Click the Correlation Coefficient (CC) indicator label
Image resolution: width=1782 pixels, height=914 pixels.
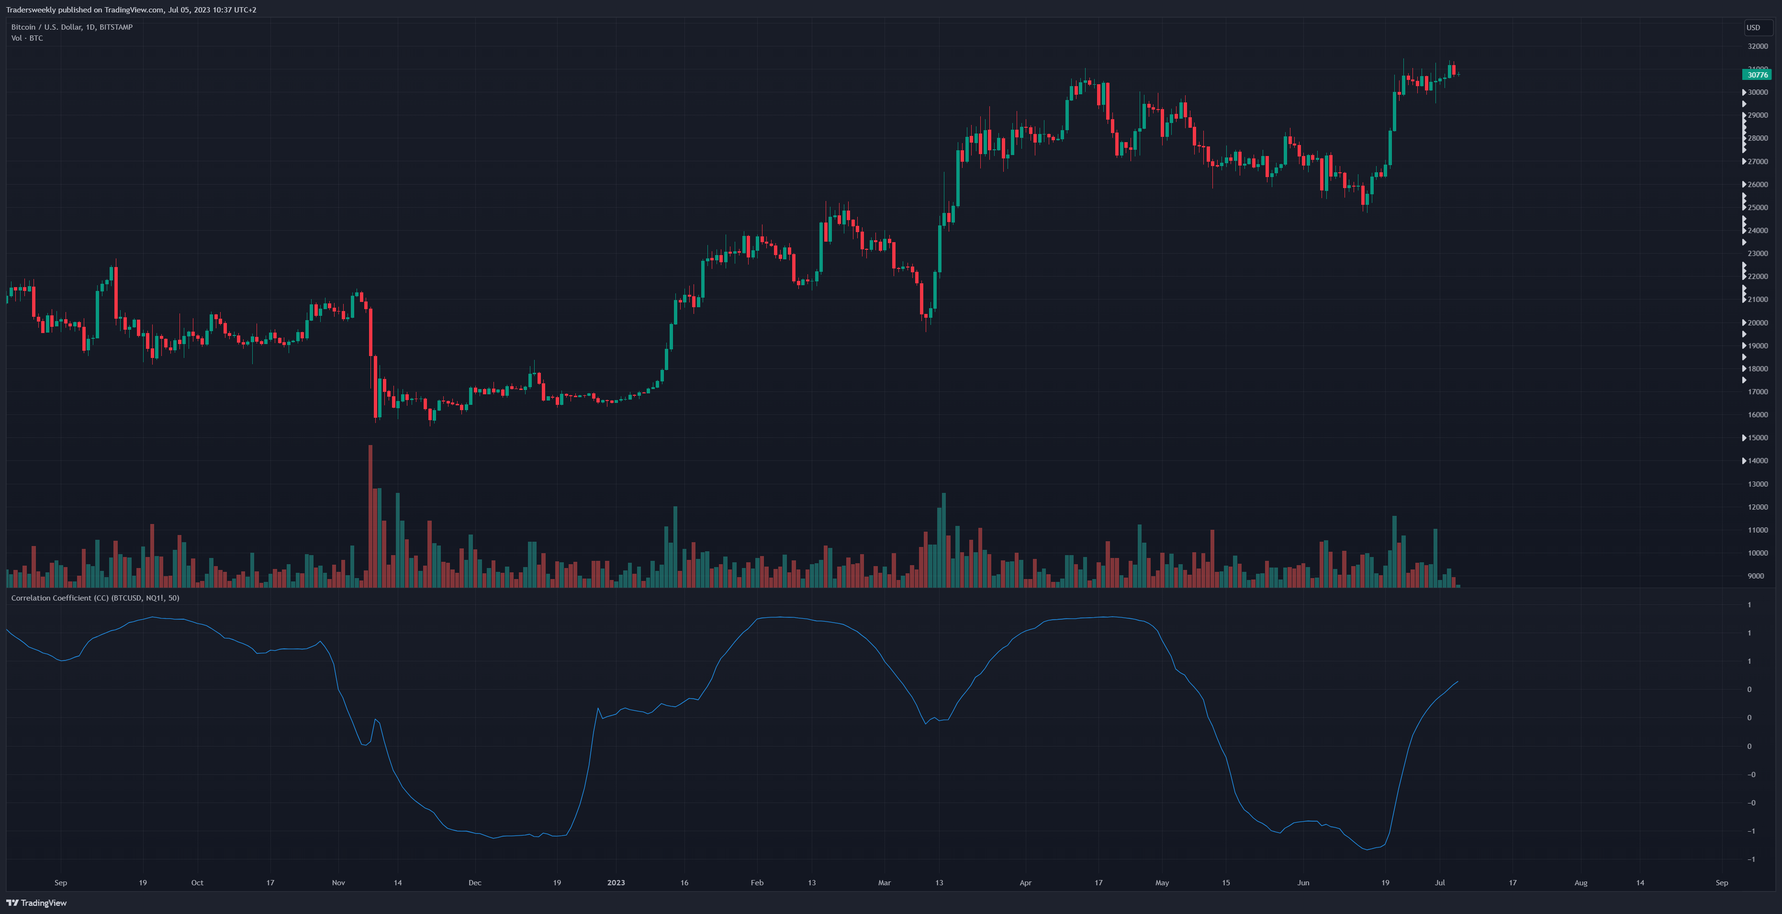pos(95,597)
